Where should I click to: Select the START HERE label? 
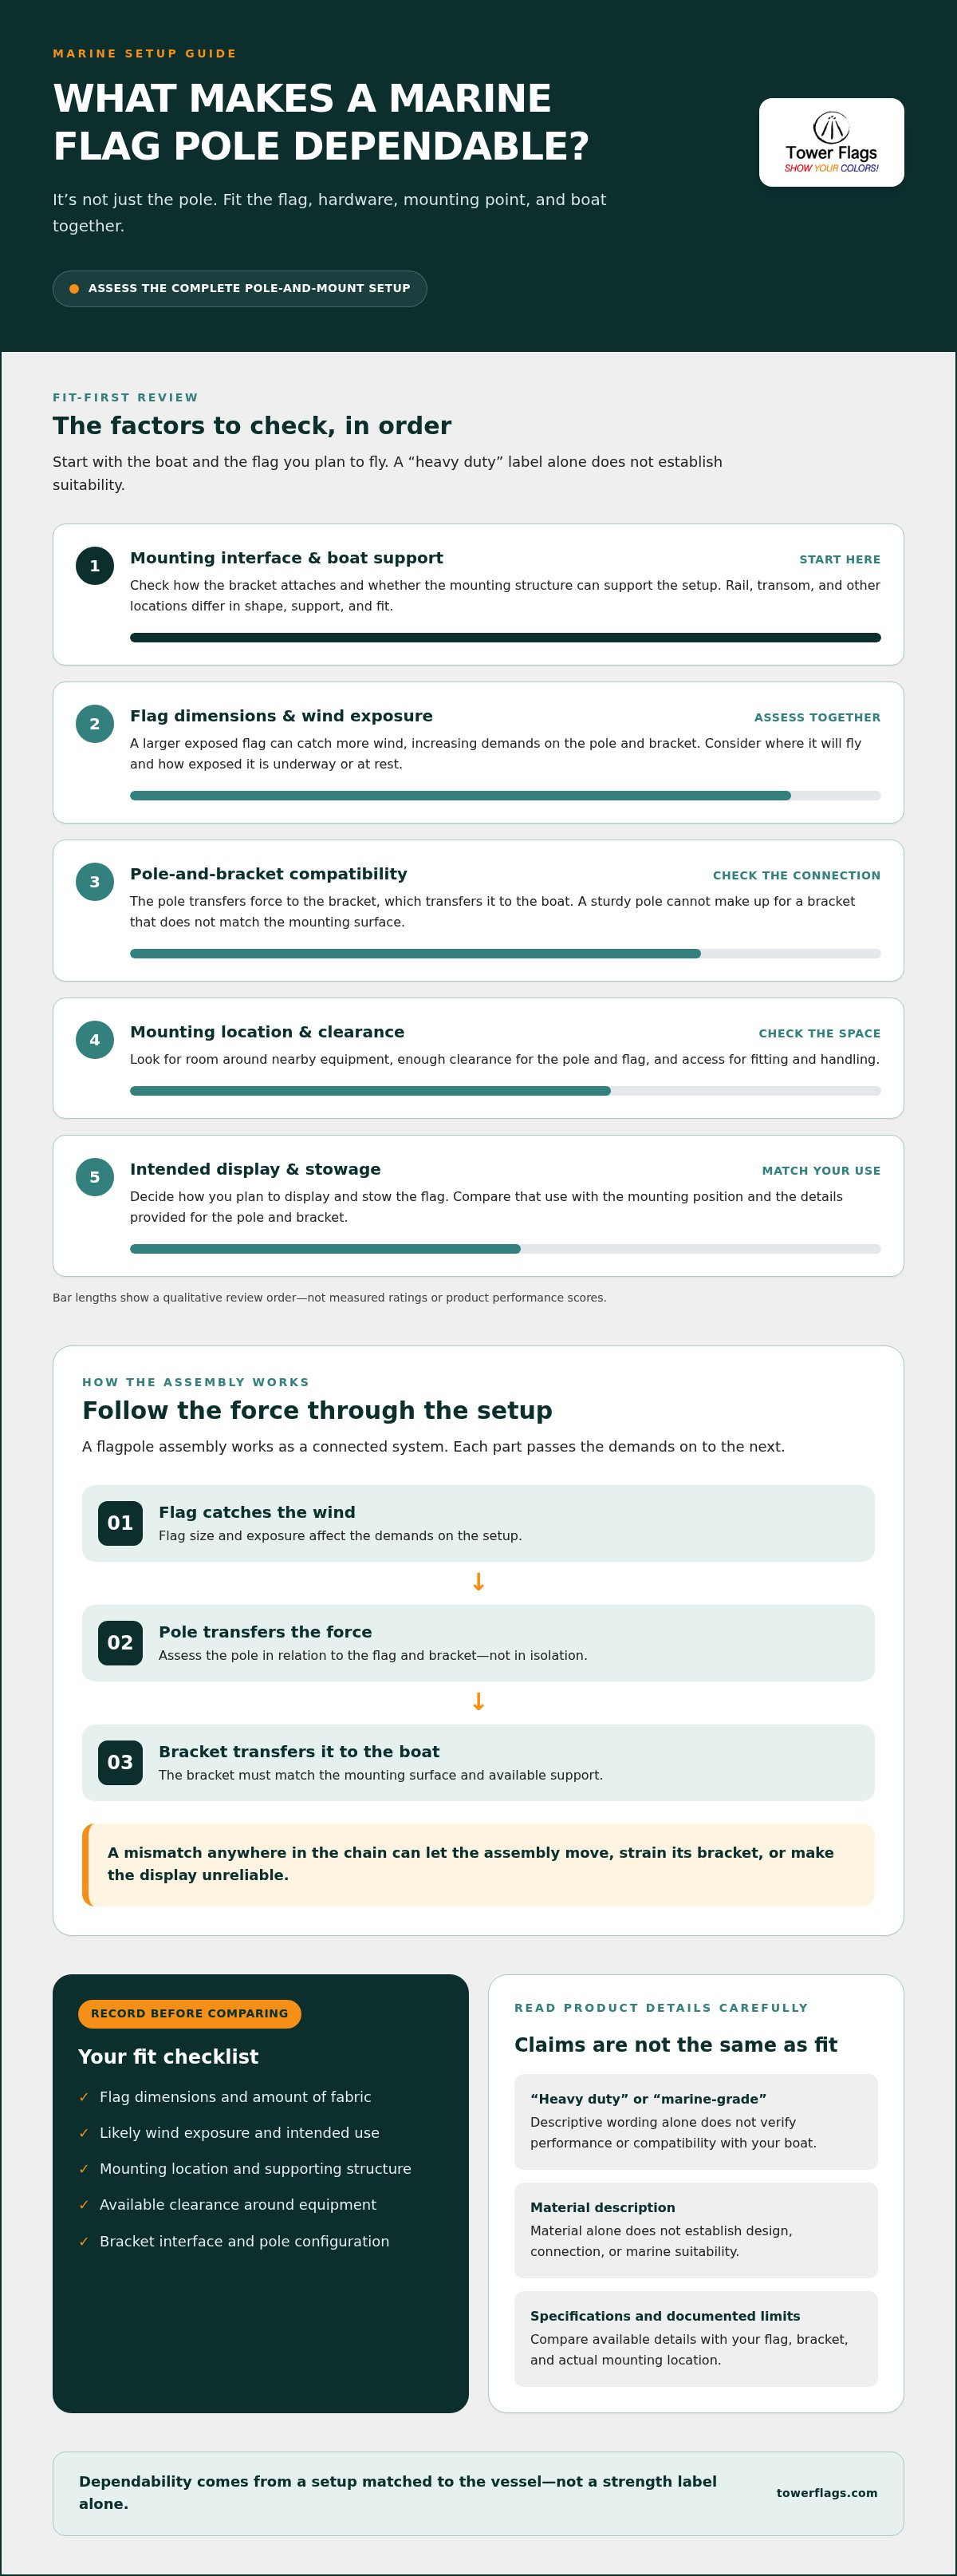pyautogui.click(x=840, y=560)
